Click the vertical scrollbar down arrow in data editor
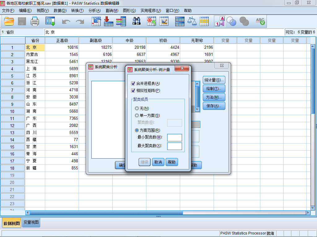Screen dimensions: 317x237 (313, 208)
